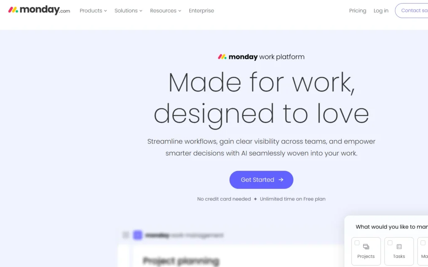Viewport: 428px width, 267px height.
Task: Click the Log in link
Action: click(x=381, y=11)
